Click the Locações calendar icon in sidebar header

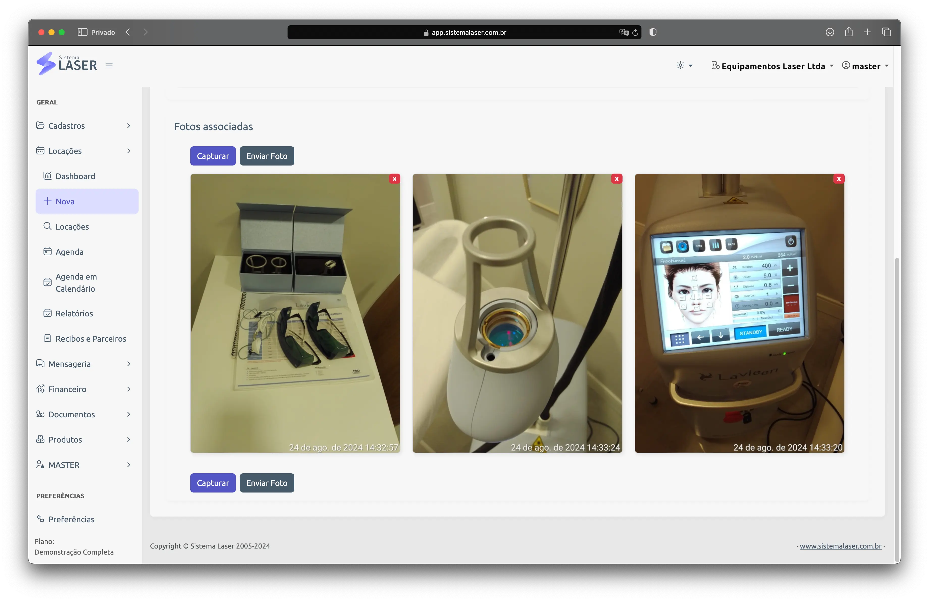[40, 151]
